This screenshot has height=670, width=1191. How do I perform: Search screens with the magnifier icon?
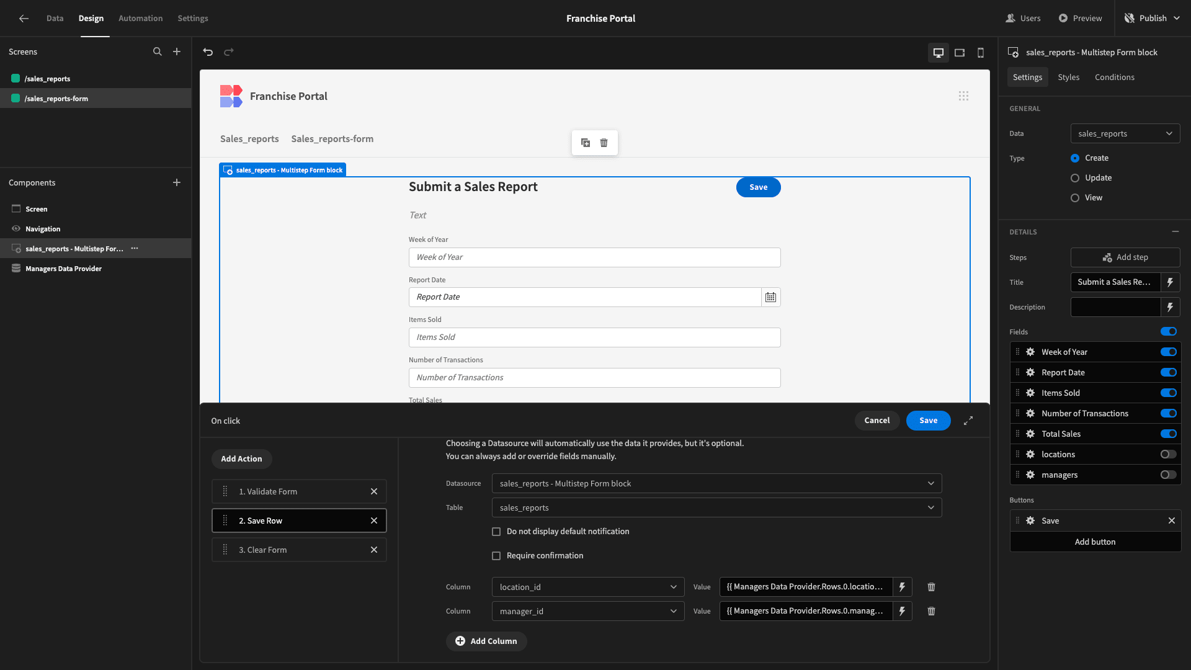tap(158, 52)
